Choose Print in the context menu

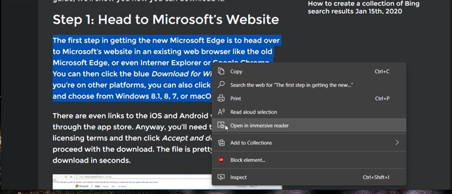(309, 98)
